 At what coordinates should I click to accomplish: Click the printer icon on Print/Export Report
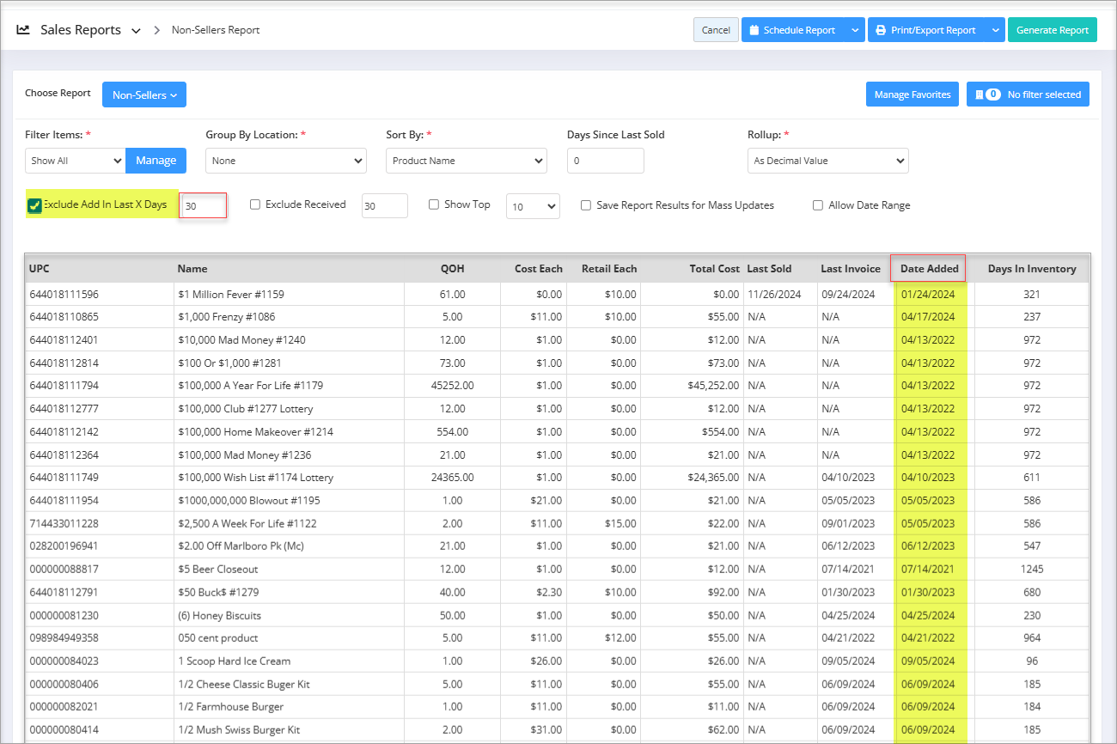(880, 30)
